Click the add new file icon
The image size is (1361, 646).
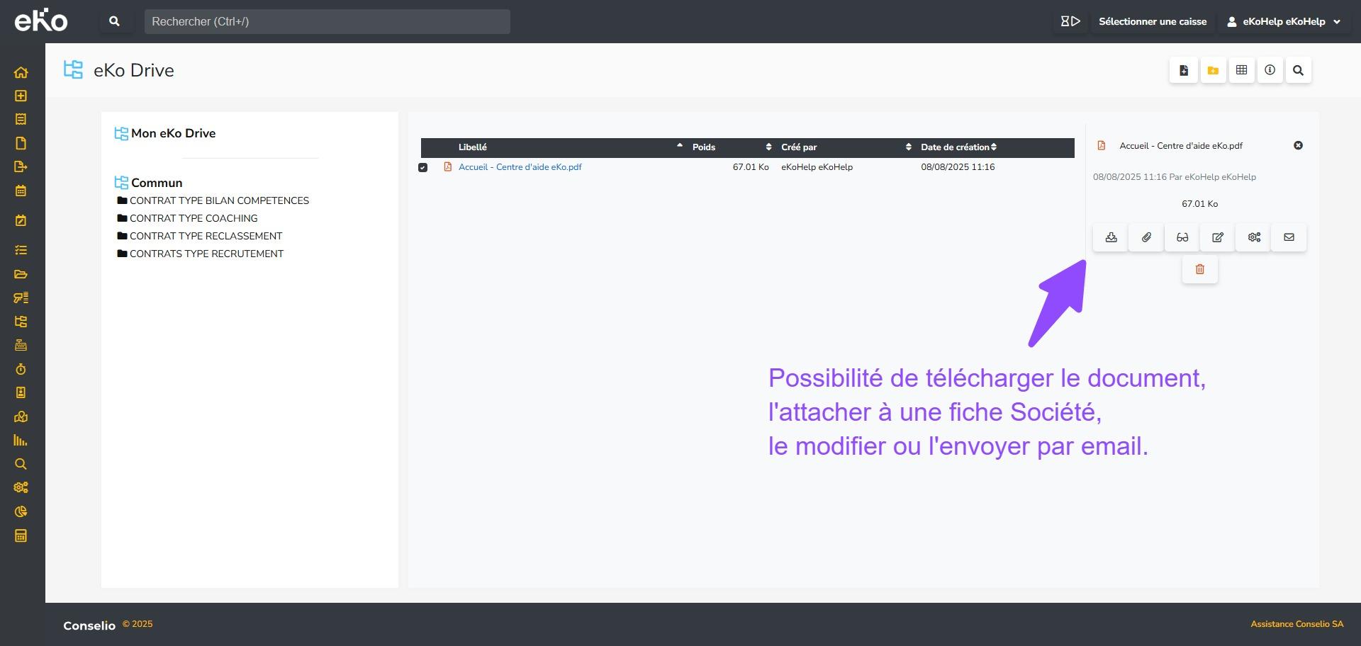(1184, 70)
